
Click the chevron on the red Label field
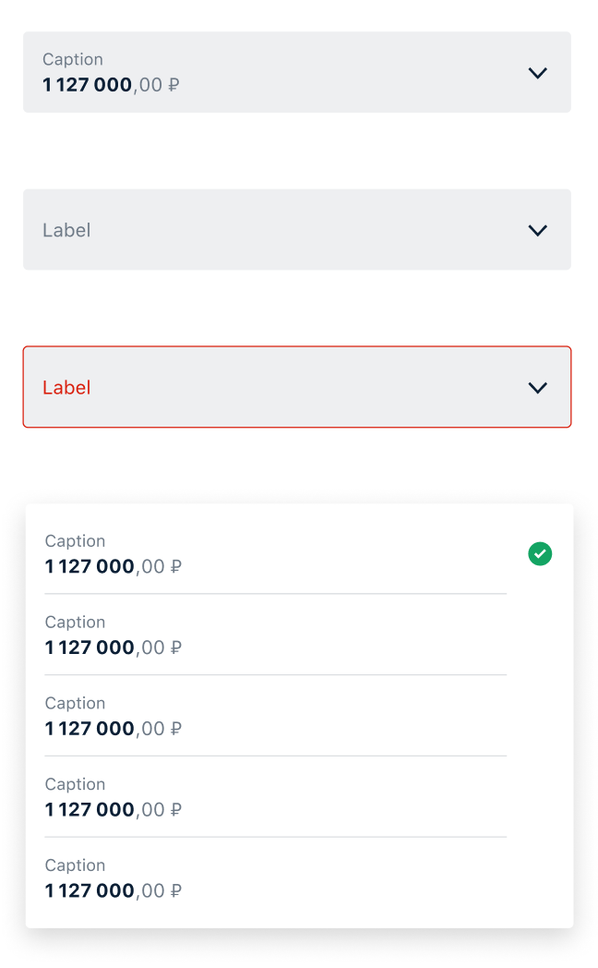pyautogui.click(x=538, y=387)
